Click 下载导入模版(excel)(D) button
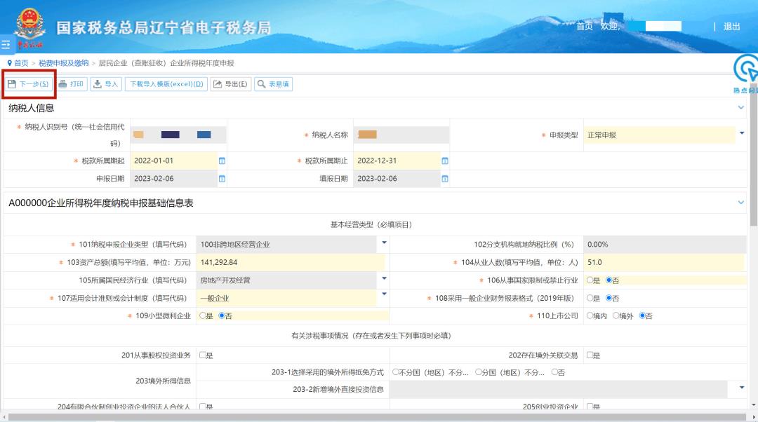758x422 pixels. [166, 84]
